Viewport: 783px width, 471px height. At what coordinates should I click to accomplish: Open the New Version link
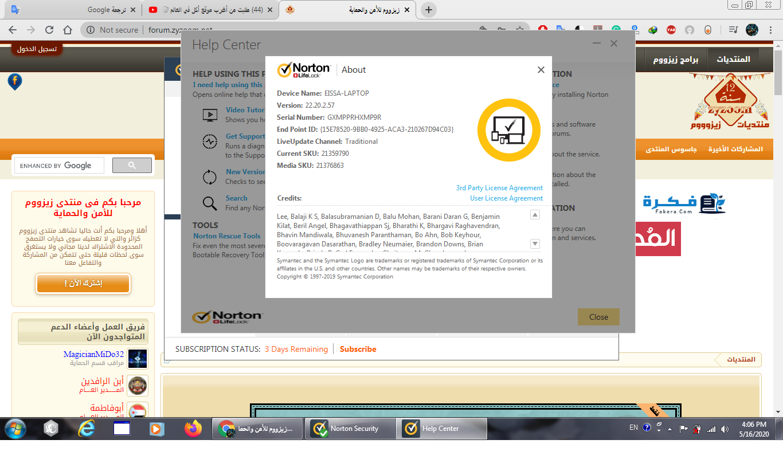(245, 172)
